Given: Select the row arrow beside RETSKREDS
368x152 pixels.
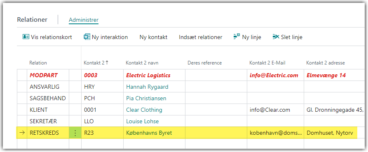Looking at the screenshot, I should (22, 133).
